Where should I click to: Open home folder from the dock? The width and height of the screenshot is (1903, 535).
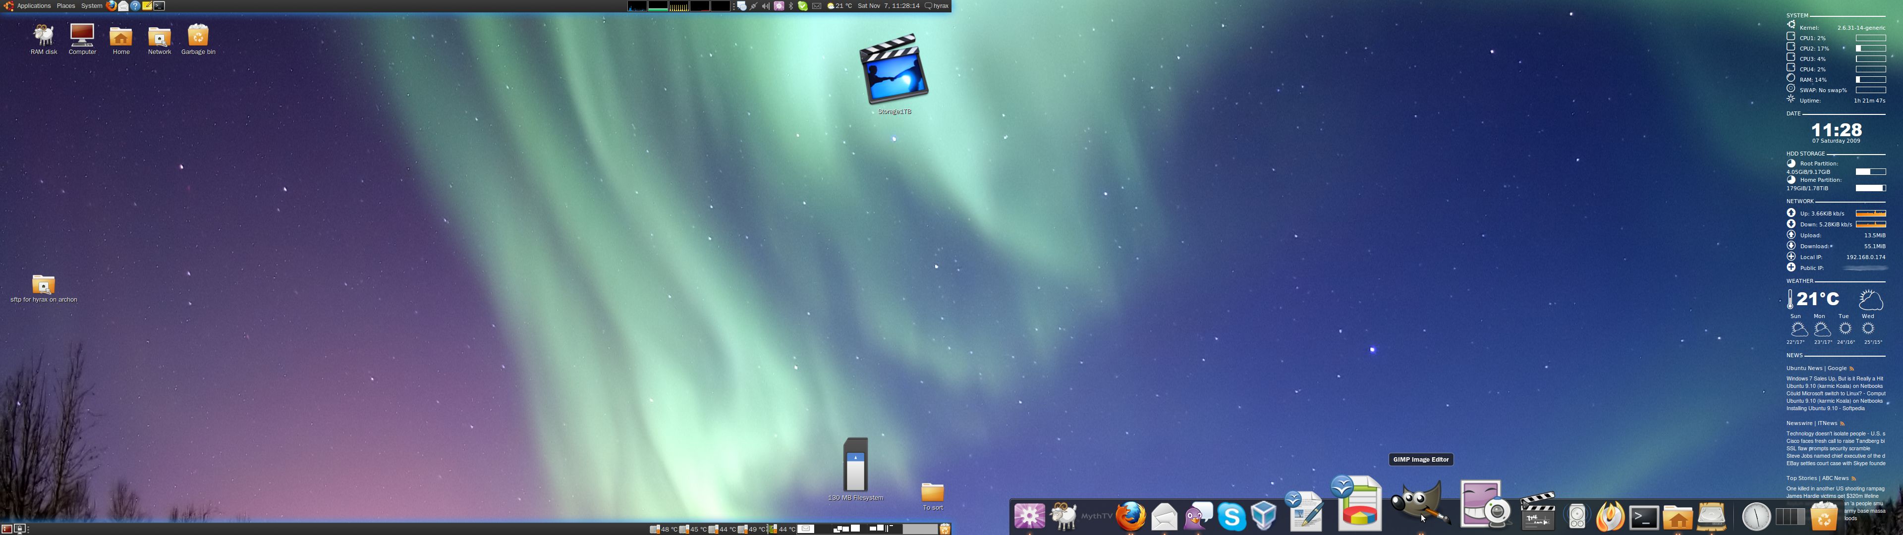point(1678,517)
